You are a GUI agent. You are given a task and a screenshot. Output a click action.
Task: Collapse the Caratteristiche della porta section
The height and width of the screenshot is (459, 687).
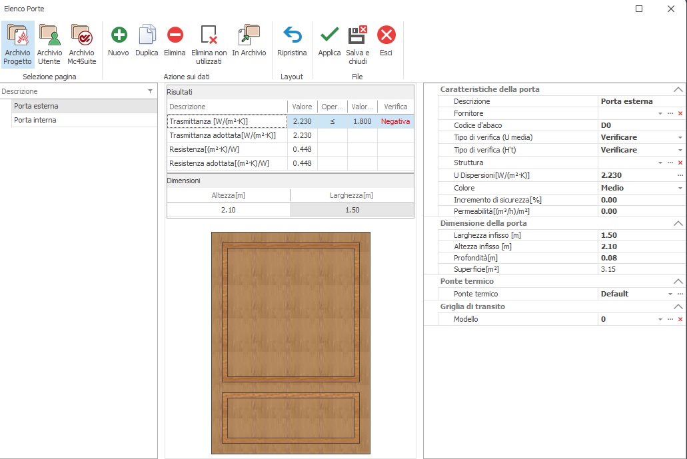[678, 89]
